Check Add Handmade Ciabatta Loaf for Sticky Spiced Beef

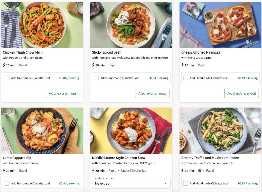click(96, 78)
